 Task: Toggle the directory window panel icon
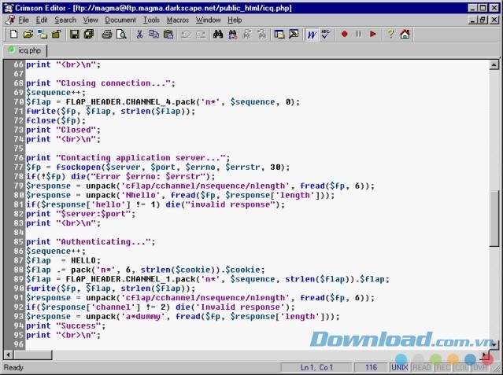coord(279,34)
